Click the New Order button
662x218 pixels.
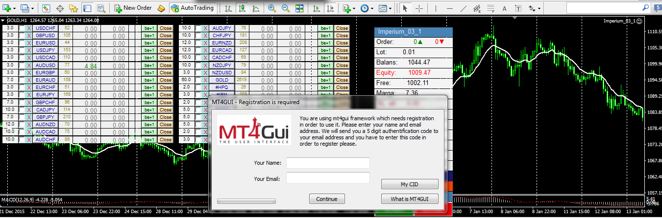(x=133, y=8)
